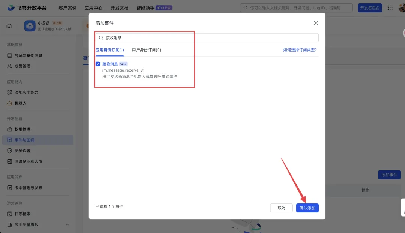Click search magnifier icon in dialog search field
The image size is (405, 233).
pos(101,38)
